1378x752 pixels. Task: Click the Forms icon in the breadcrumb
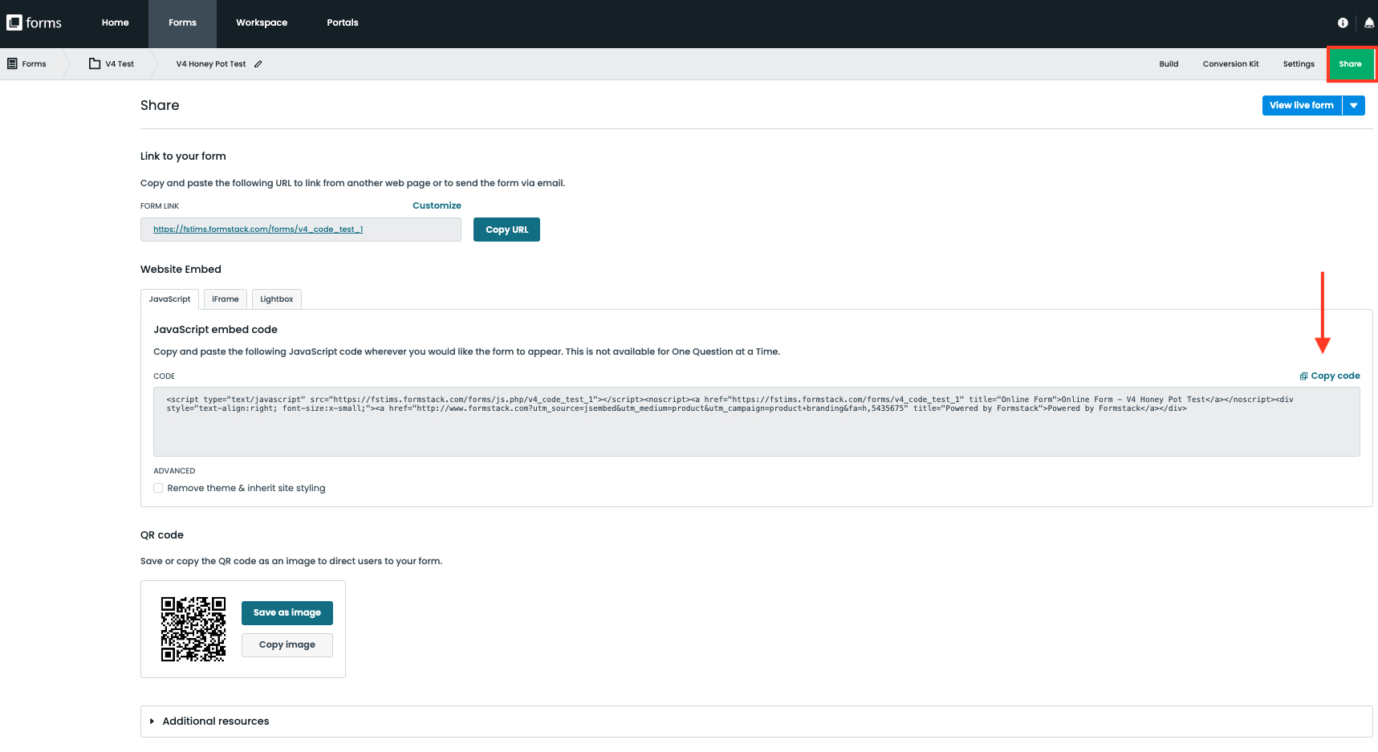tap(11, 63)
